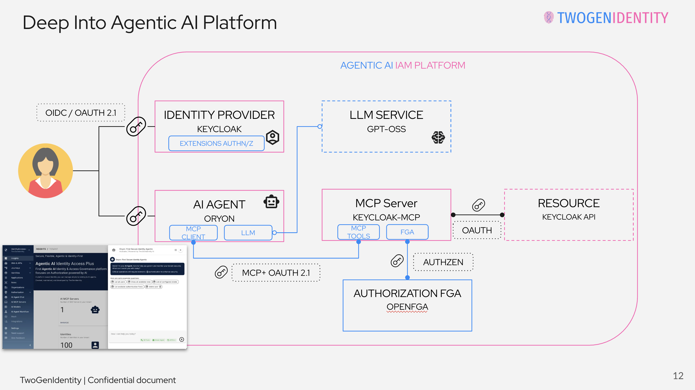Viewport: 695px width, 390px height.
Task: Select Insights in the sidebar
Action: (15, 258)
